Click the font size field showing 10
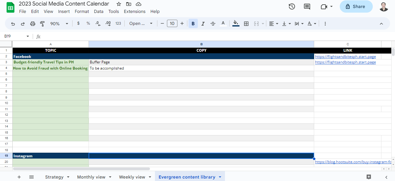Viewport: 395px width, 181px height. click(172, 23)
